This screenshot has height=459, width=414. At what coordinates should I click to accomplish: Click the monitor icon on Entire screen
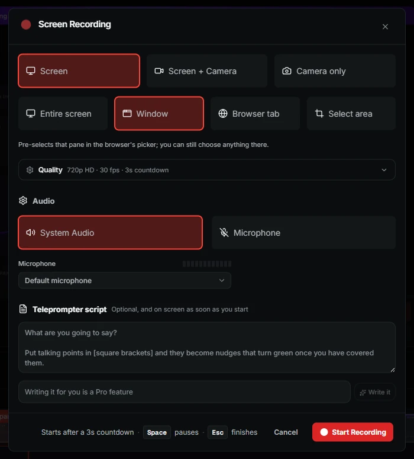click(x=31, y=114)
